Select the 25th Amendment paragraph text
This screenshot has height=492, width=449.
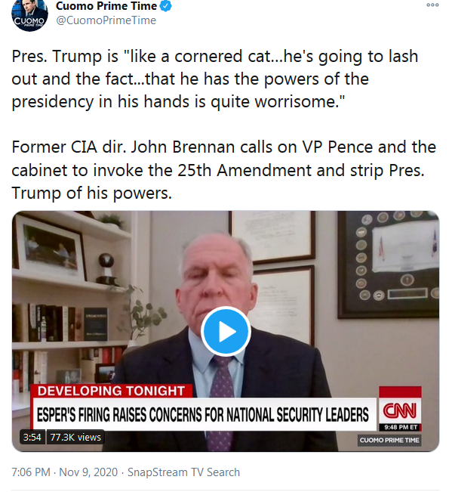[x=223, y=170]
